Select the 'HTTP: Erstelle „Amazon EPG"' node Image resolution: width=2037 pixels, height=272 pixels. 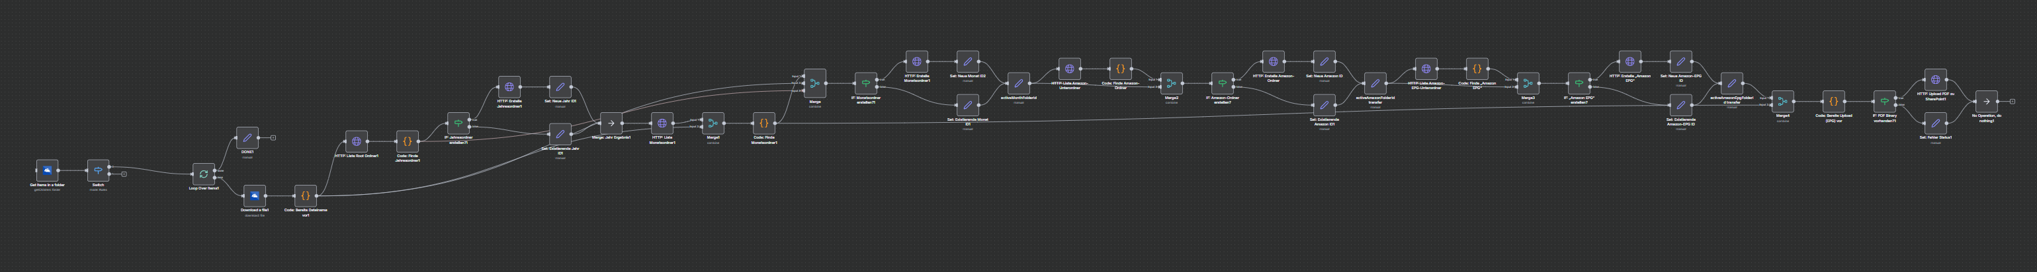(x=1629, y=61)
